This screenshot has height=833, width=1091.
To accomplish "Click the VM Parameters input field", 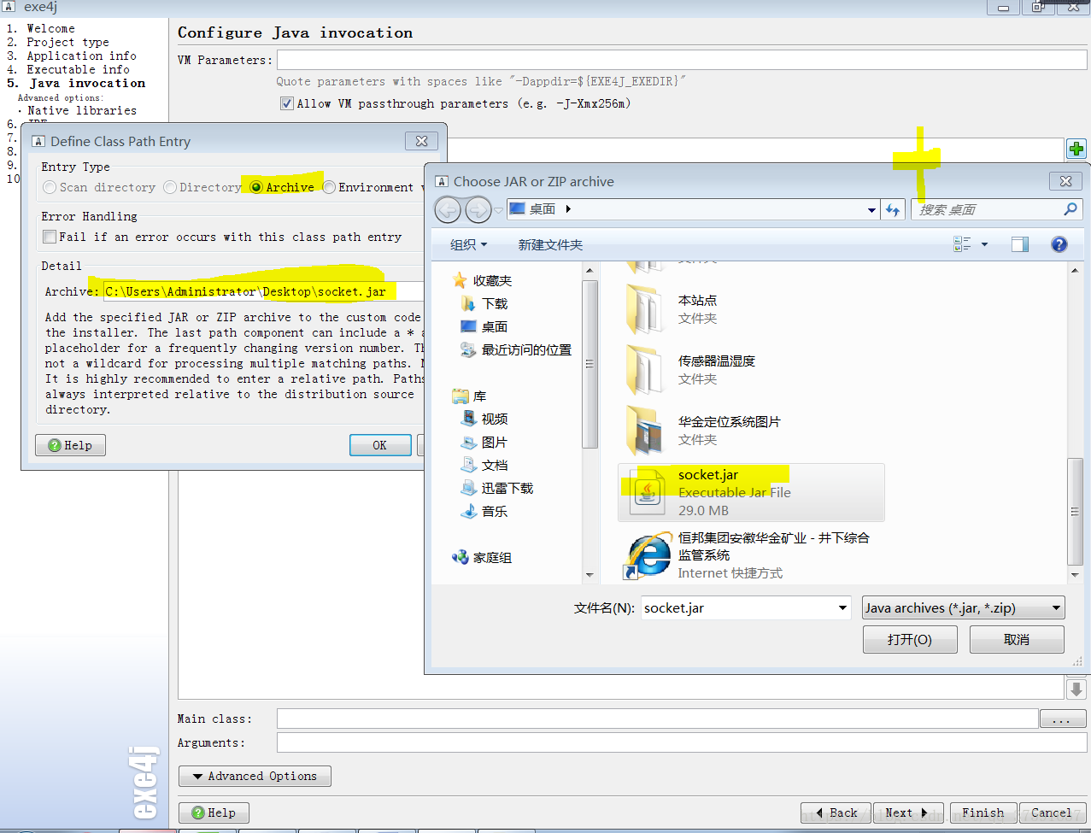I will pos(681,60).
